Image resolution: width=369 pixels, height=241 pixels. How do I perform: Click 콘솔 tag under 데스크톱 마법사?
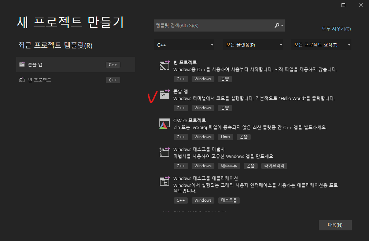tap(251, 166)
